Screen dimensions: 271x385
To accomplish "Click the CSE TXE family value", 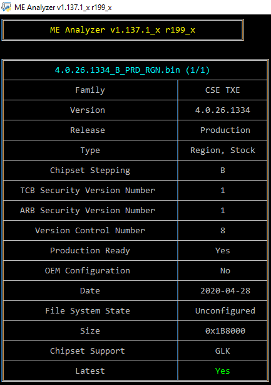I will [222, 90].
